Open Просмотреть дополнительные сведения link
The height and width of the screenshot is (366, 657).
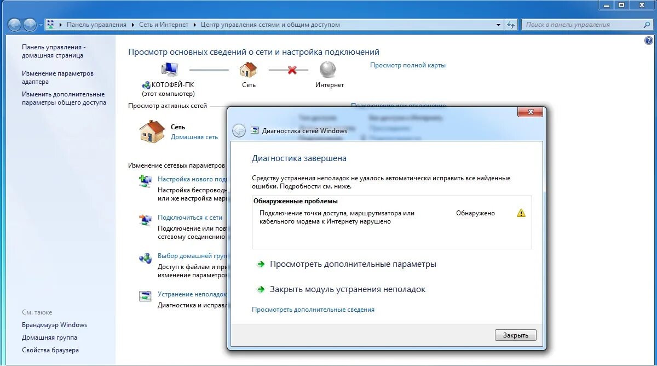coord(313,310)
